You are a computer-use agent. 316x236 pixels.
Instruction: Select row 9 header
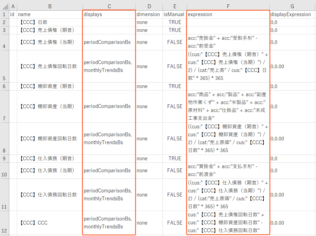click(x=4, y=159)
